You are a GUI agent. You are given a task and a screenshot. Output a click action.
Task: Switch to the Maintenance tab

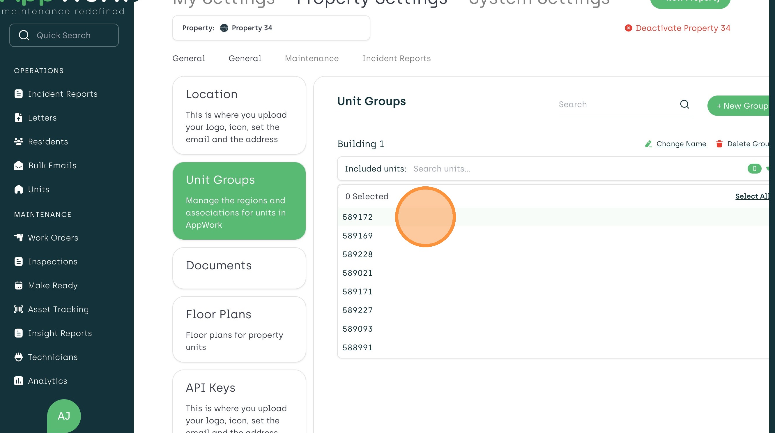coord(312,58)
